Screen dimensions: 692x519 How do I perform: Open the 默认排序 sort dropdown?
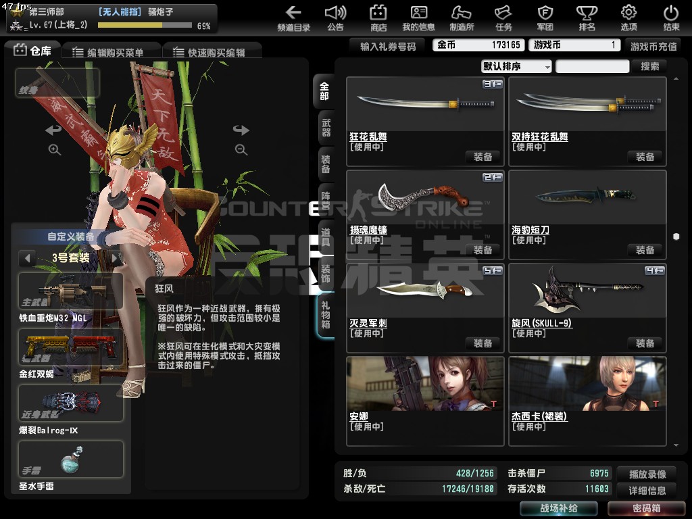pos(516,66)
